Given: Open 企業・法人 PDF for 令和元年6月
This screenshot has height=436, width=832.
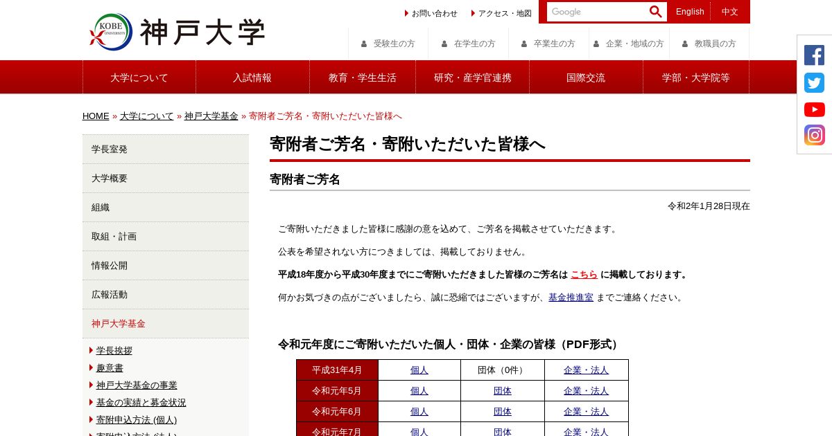Looking at the screenshot, I should [x=586, y=411].
